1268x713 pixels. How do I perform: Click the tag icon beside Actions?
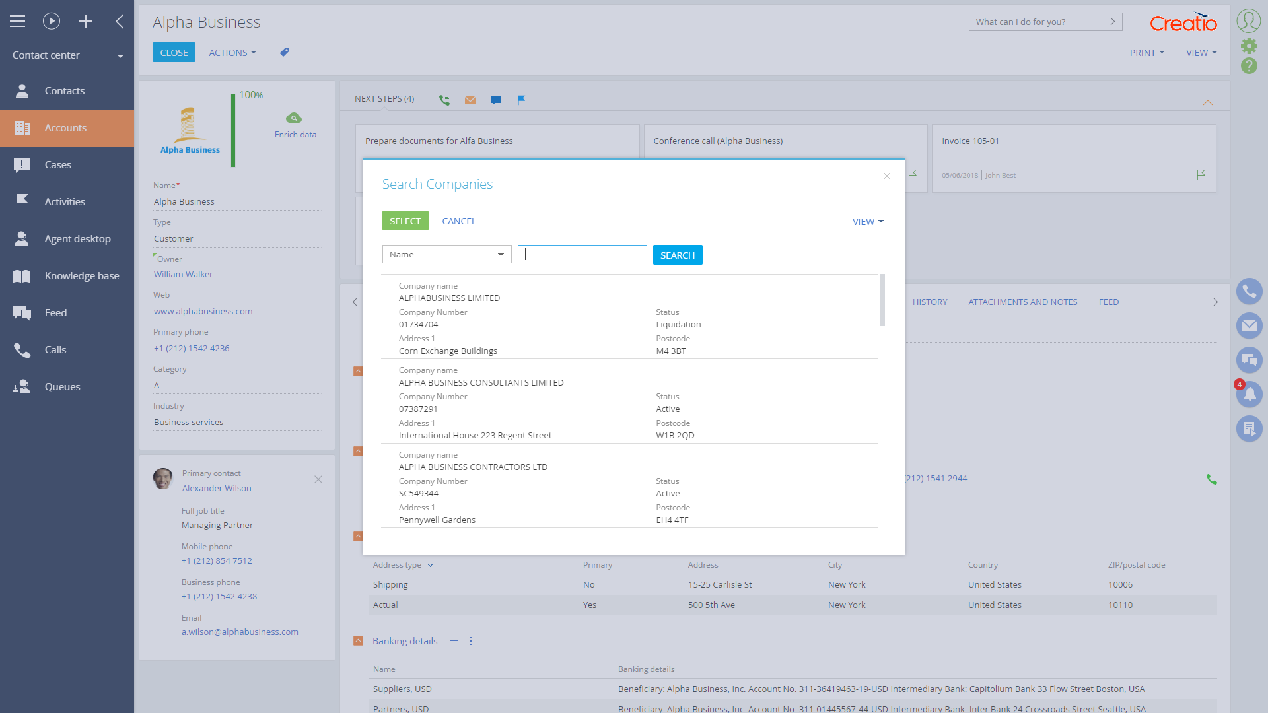pos(285,52)
